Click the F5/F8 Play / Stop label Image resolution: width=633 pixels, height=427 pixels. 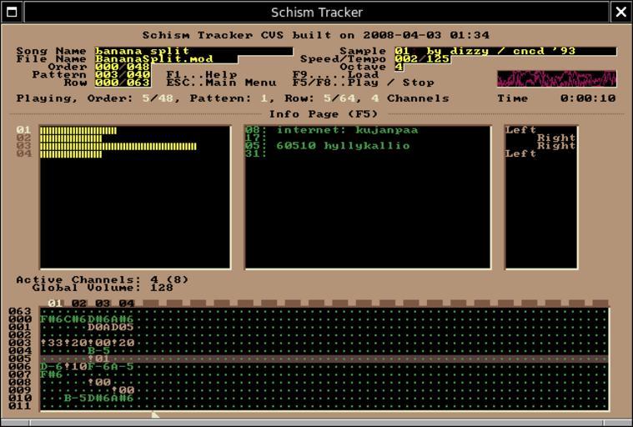tap(363, 83)
